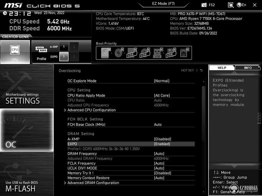
Task: Toggle EXPO profile 2
Action: pyautogui.click(x=74, y=57)
